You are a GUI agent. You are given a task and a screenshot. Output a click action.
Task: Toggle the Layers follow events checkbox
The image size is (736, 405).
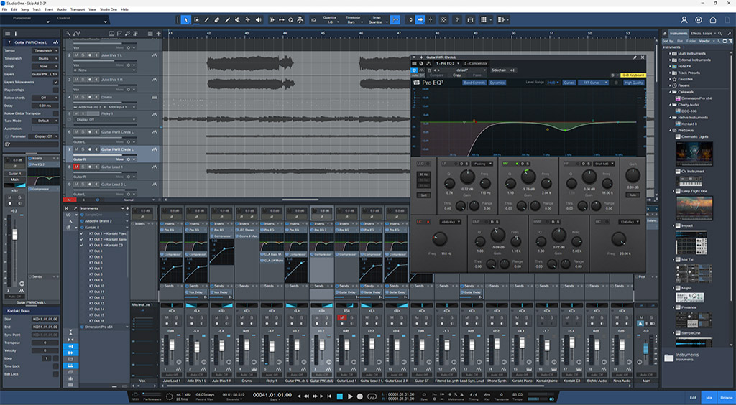coord(56,82)
